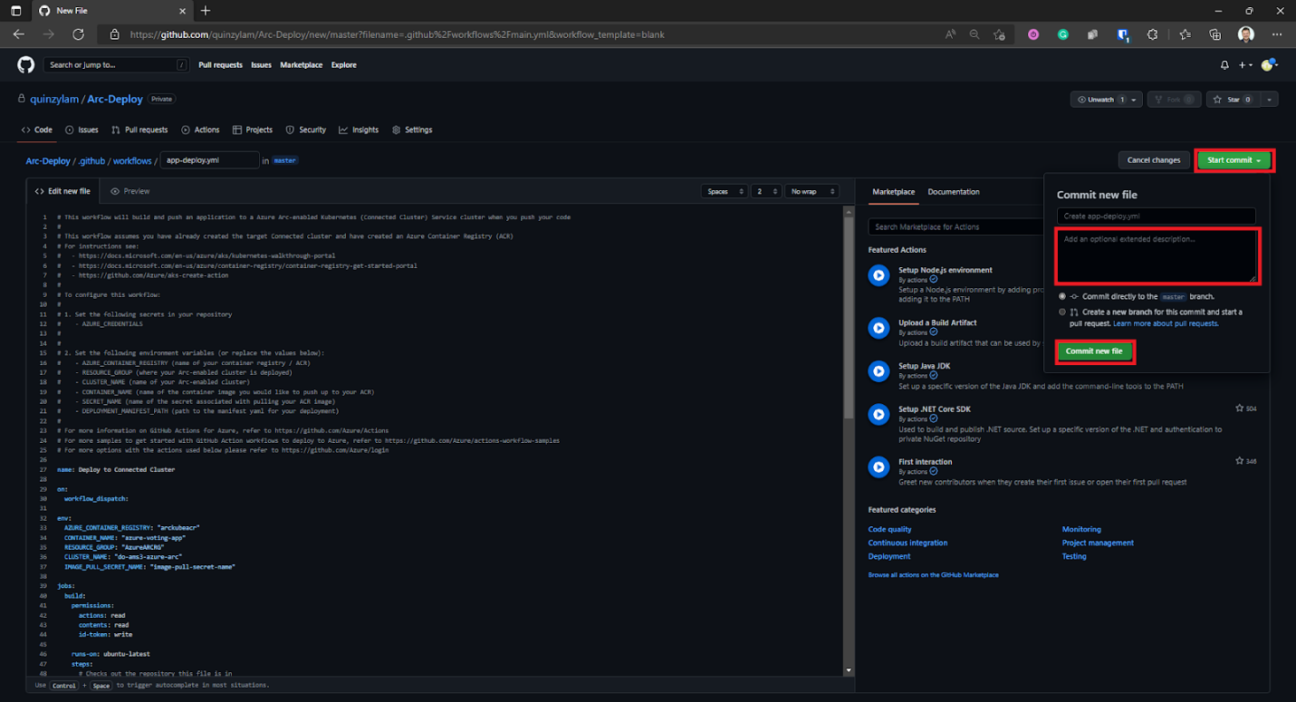The width and height of the screenshot is (1296, 702).
Task: Reload the page with the refresh icon
Action: click(78, 34)
